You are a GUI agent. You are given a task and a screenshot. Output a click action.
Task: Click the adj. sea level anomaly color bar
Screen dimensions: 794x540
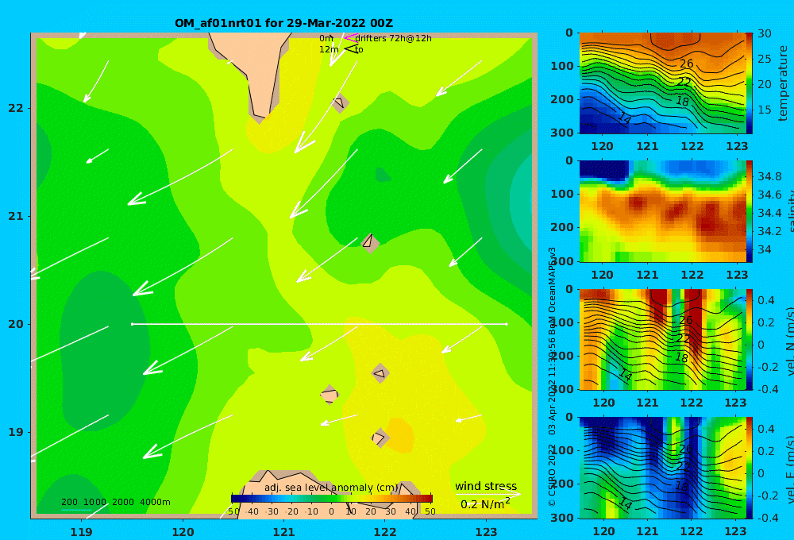pos(332,499)
